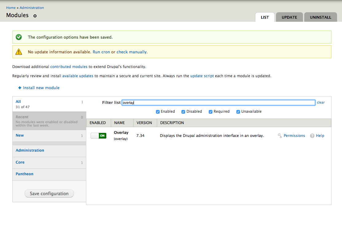Click the key icon next to Permissions

(280, 136)
